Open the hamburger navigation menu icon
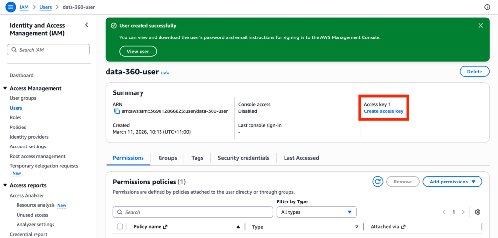 [11, 7]
